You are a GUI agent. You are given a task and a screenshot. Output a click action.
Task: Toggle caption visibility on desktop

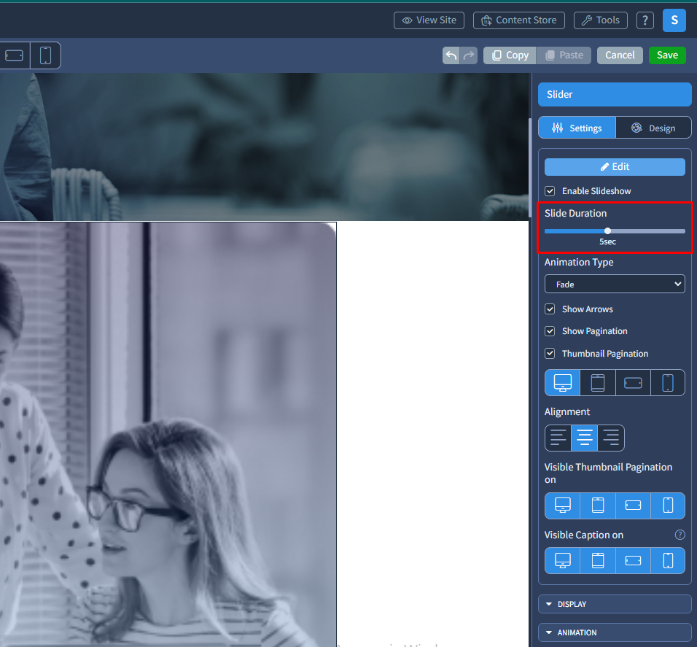tap(562, 561)
